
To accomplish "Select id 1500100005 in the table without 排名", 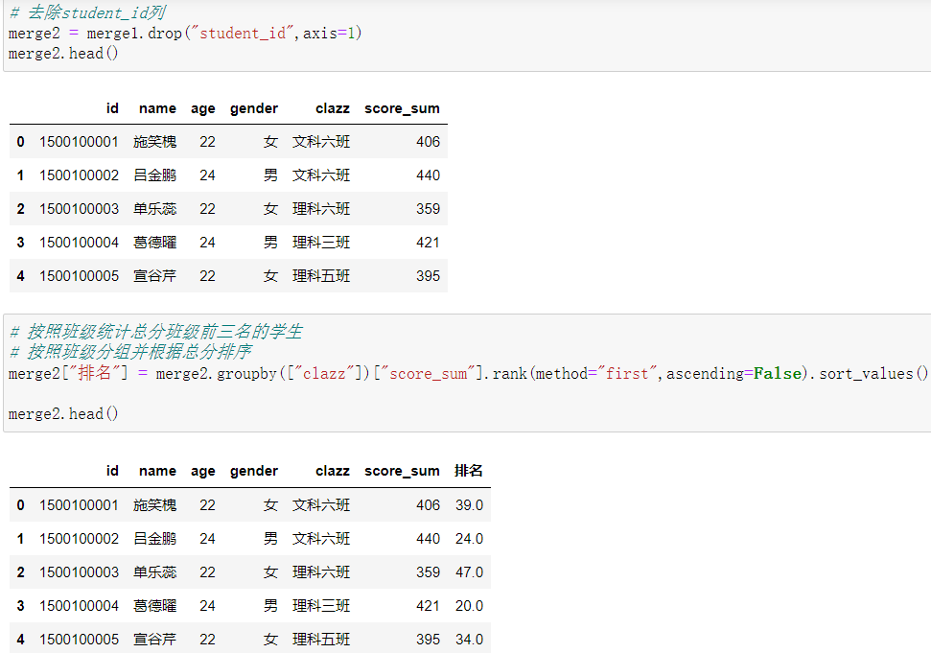I will 79,276.
